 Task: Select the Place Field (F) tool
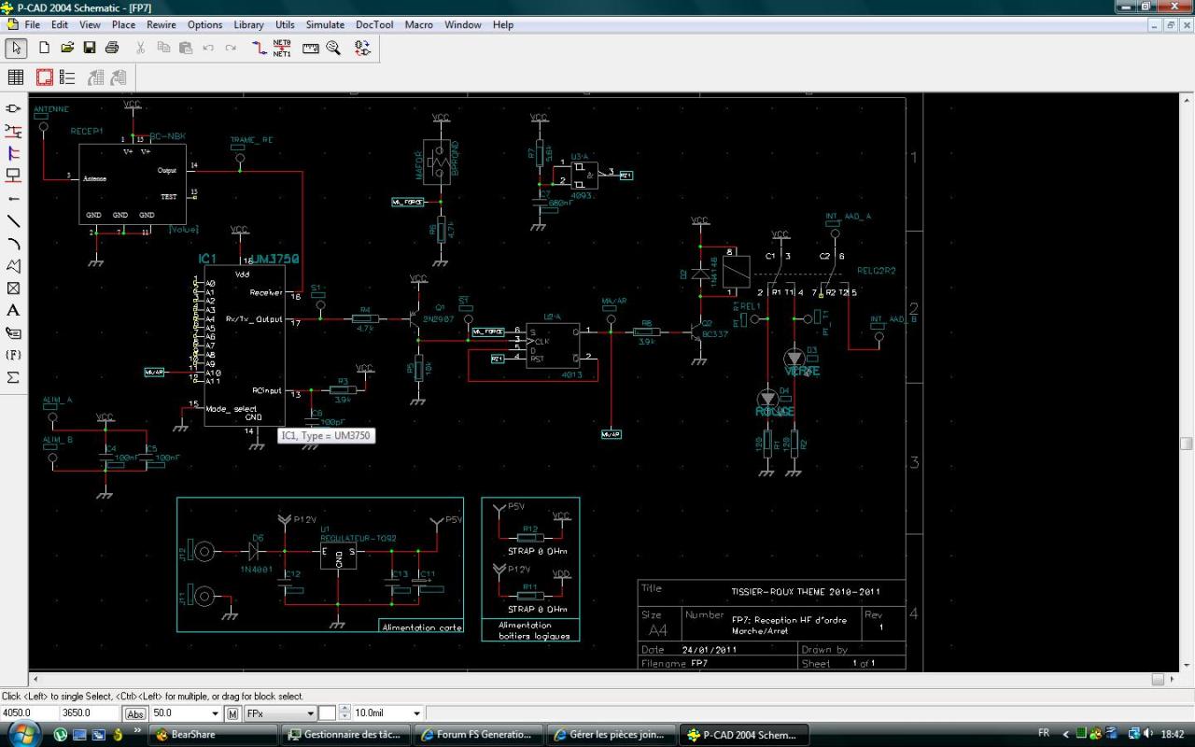13,356
